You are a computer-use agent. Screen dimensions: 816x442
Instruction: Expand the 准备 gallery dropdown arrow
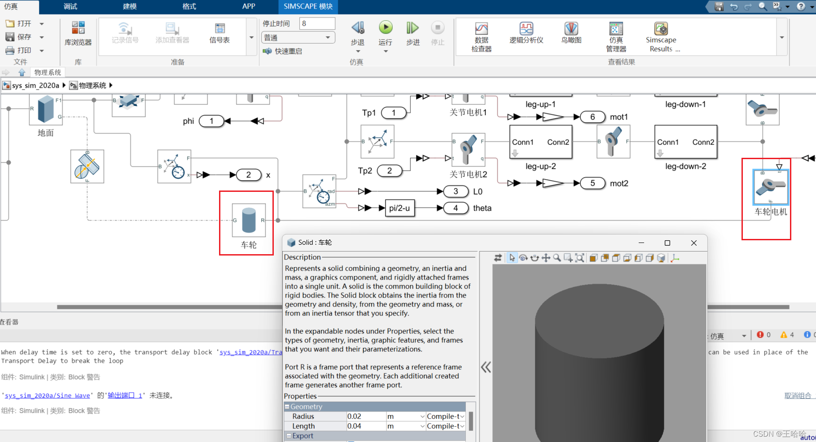tap(251, 37)
